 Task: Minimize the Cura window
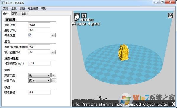pos(156,2)
